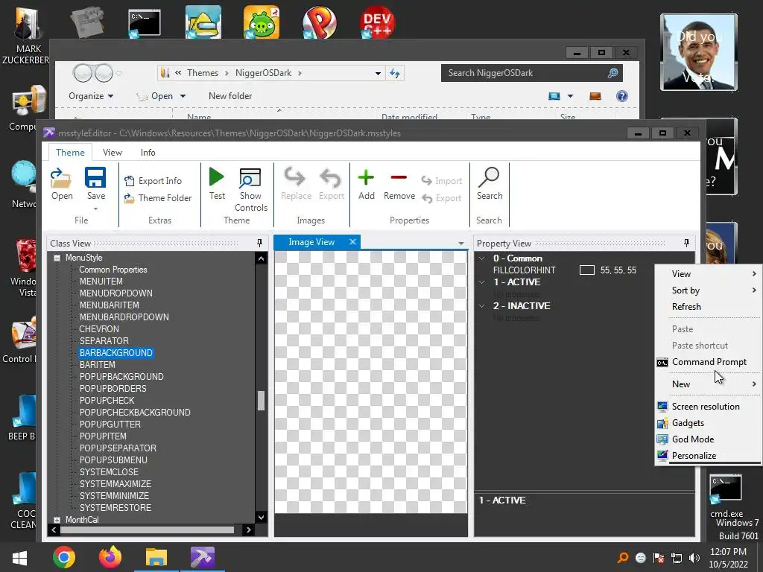Choose Command Prompt from context menu
Viewport: 763px width, 572px height.
[x=709, y=362]
